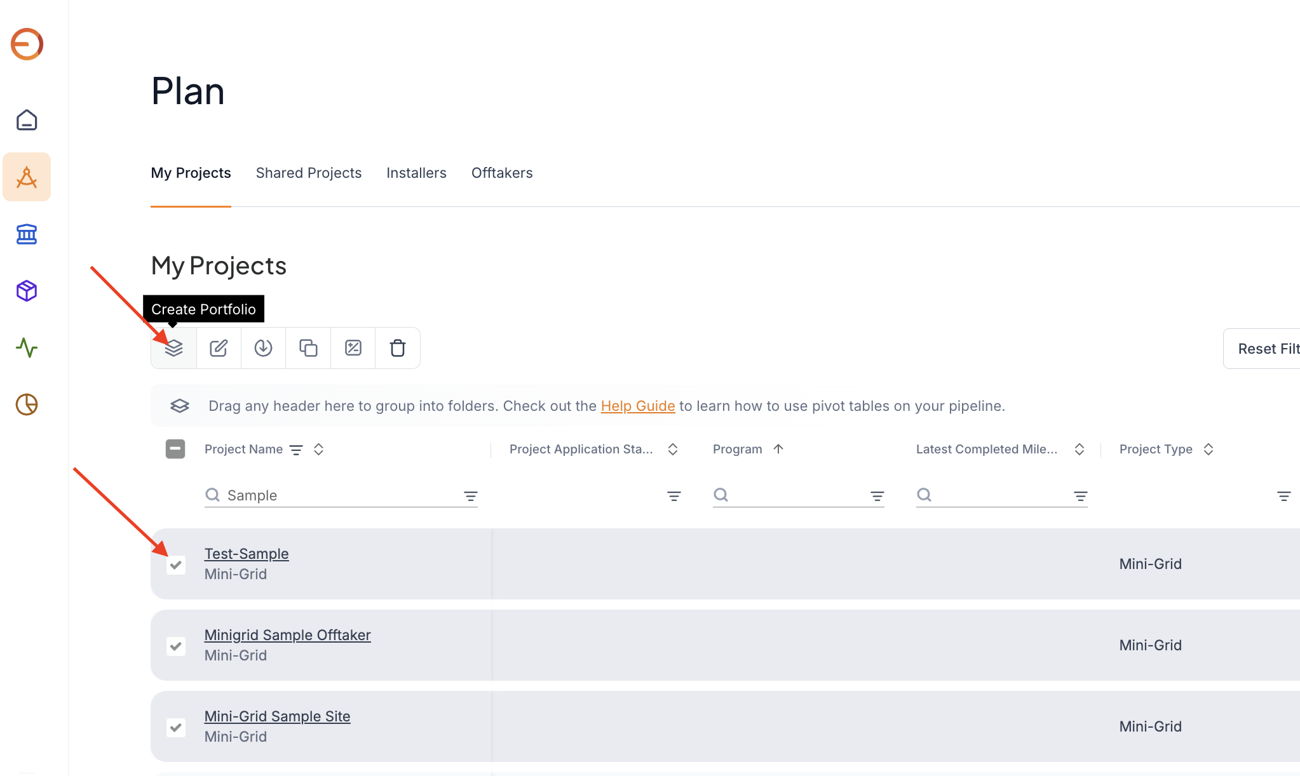Switch to the Installers tab

click(416, 173)
